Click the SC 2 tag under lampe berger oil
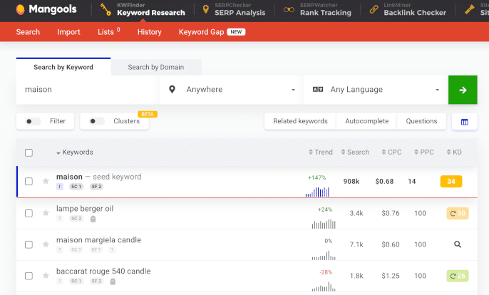Viewport: 489px width, 295px height. 76,219
